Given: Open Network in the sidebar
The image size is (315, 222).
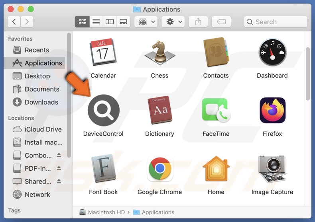Looking at the screenshot, I should tap(34, 195).
